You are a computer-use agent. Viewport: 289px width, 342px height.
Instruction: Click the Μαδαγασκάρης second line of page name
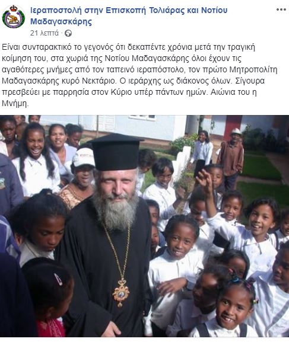[61, 21]
